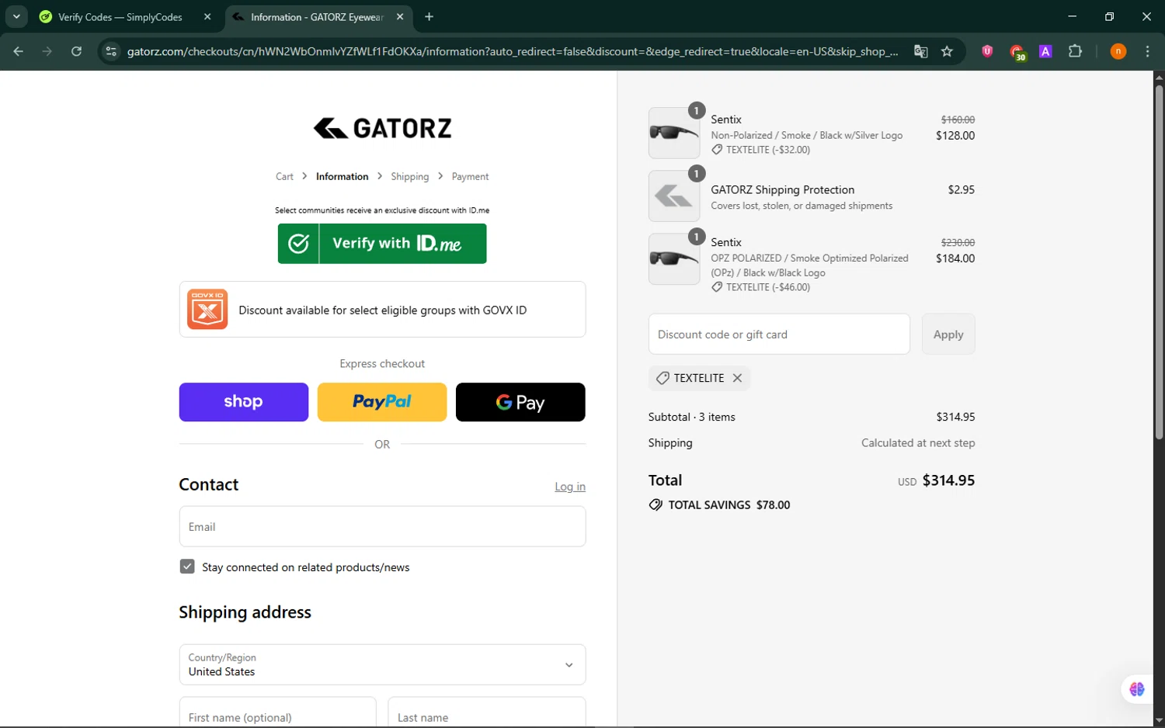This screenshot has width=1165, height=728.
Task: Click the $128.00 Sentix price
Action: coord(955,135)
